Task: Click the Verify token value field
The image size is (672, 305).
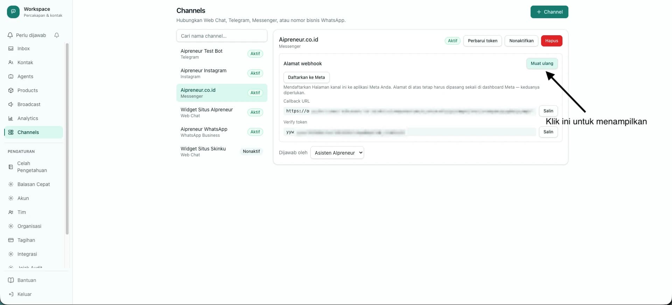Action: (x=410, y=132)
